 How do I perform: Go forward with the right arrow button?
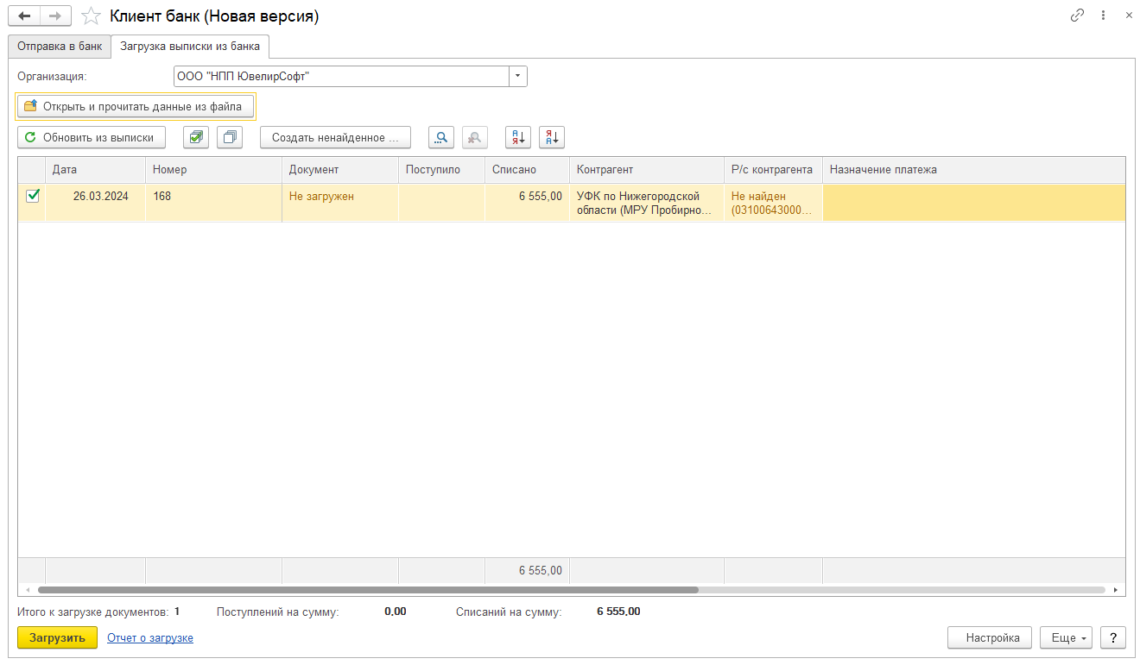click(55, 16)
